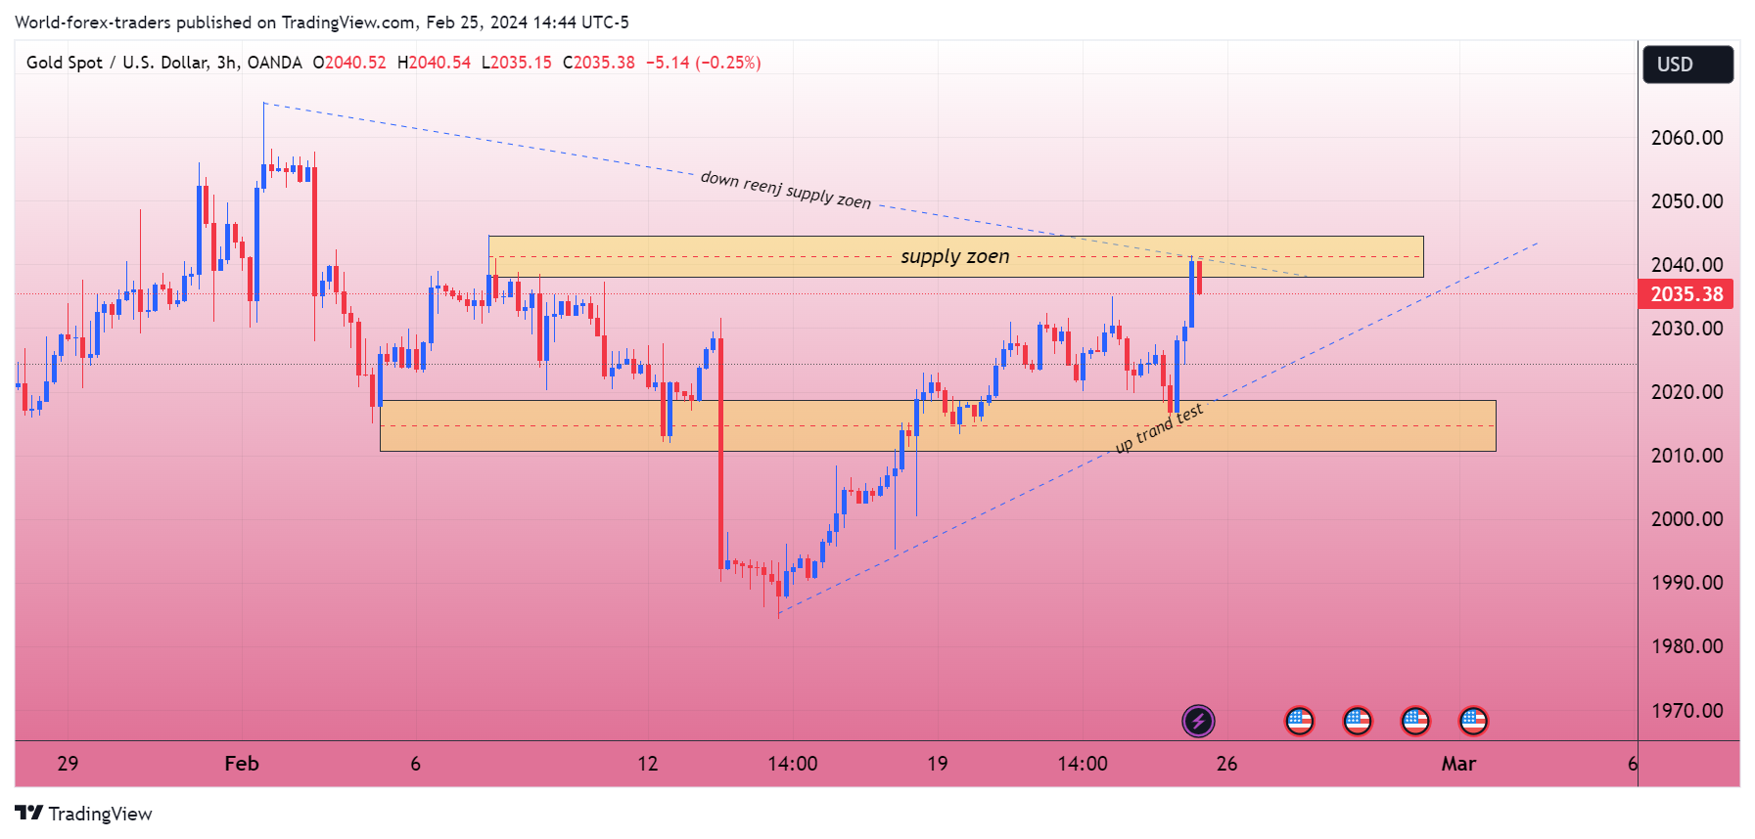Click the open value O2040.52
1755x839 pixels.
(349, 63)
